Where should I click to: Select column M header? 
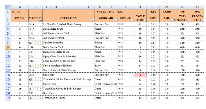click(167, 7)
